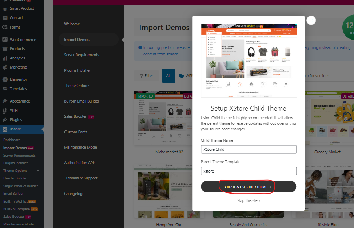Select Grocery Market demo thumbnail
This screenshot has width=354, height=228.
coord(329,118)
